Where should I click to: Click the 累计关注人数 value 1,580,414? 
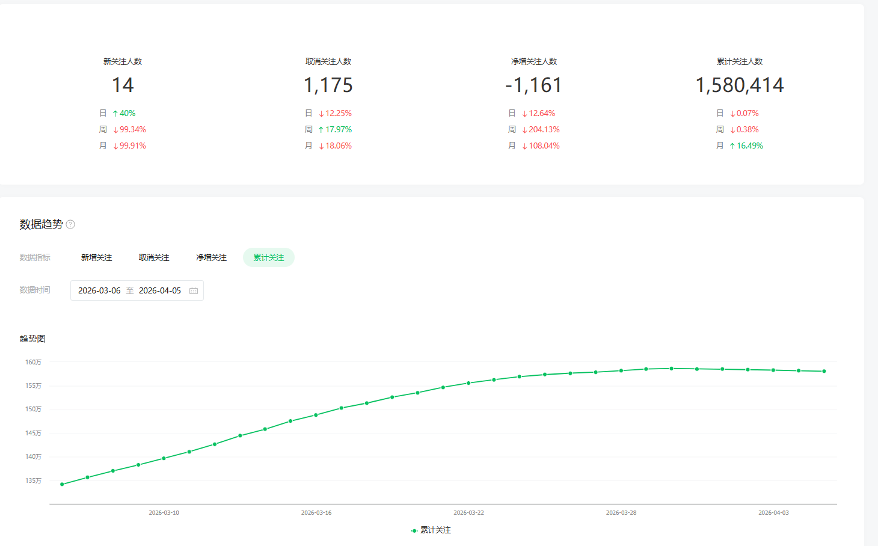click(x=739, y=85)
